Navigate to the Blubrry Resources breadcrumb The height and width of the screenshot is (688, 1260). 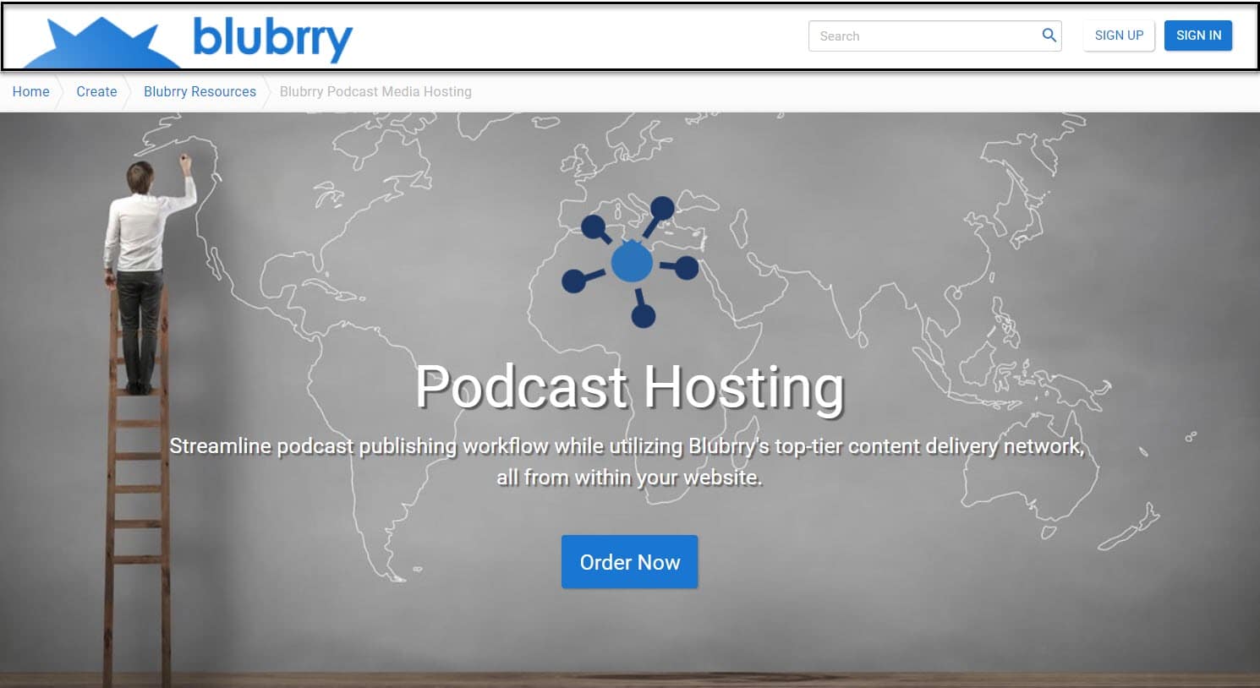200,91
